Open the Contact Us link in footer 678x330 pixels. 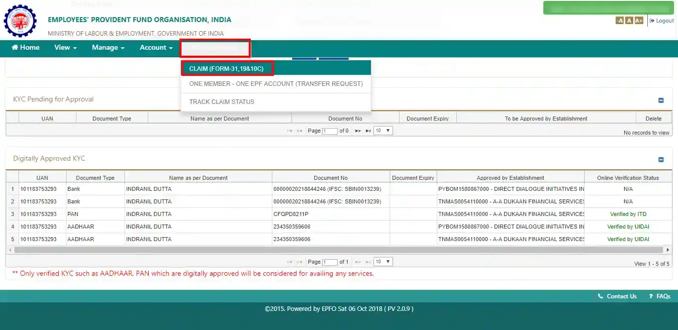(617, 296)
